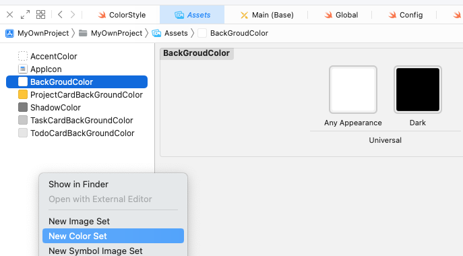This screenshot has width=463, height=256.
Task: Click the Xcode project icon in breadcrumb
Action: (x=9, y=33)
